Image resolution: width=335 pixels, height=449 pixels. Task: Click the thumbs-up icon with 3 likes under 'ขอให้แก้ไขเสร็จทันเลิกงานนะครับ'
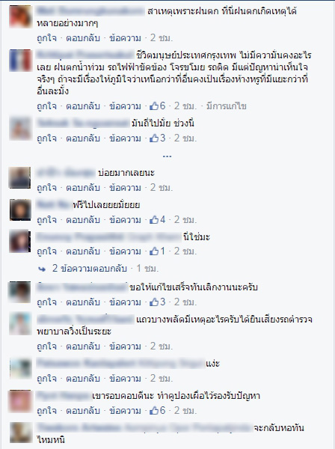(154, 302)
